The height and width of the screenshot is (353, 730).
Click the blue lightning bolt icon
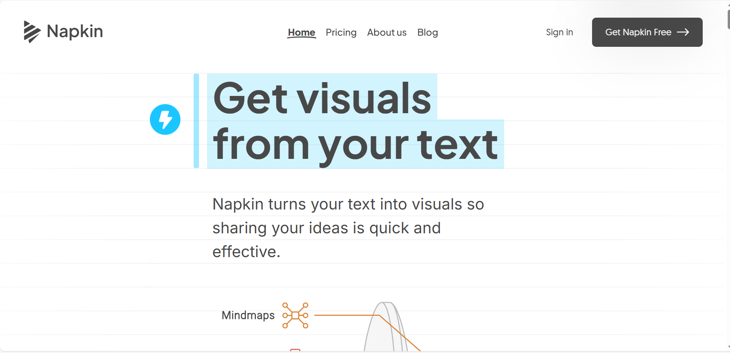[165, 119]
